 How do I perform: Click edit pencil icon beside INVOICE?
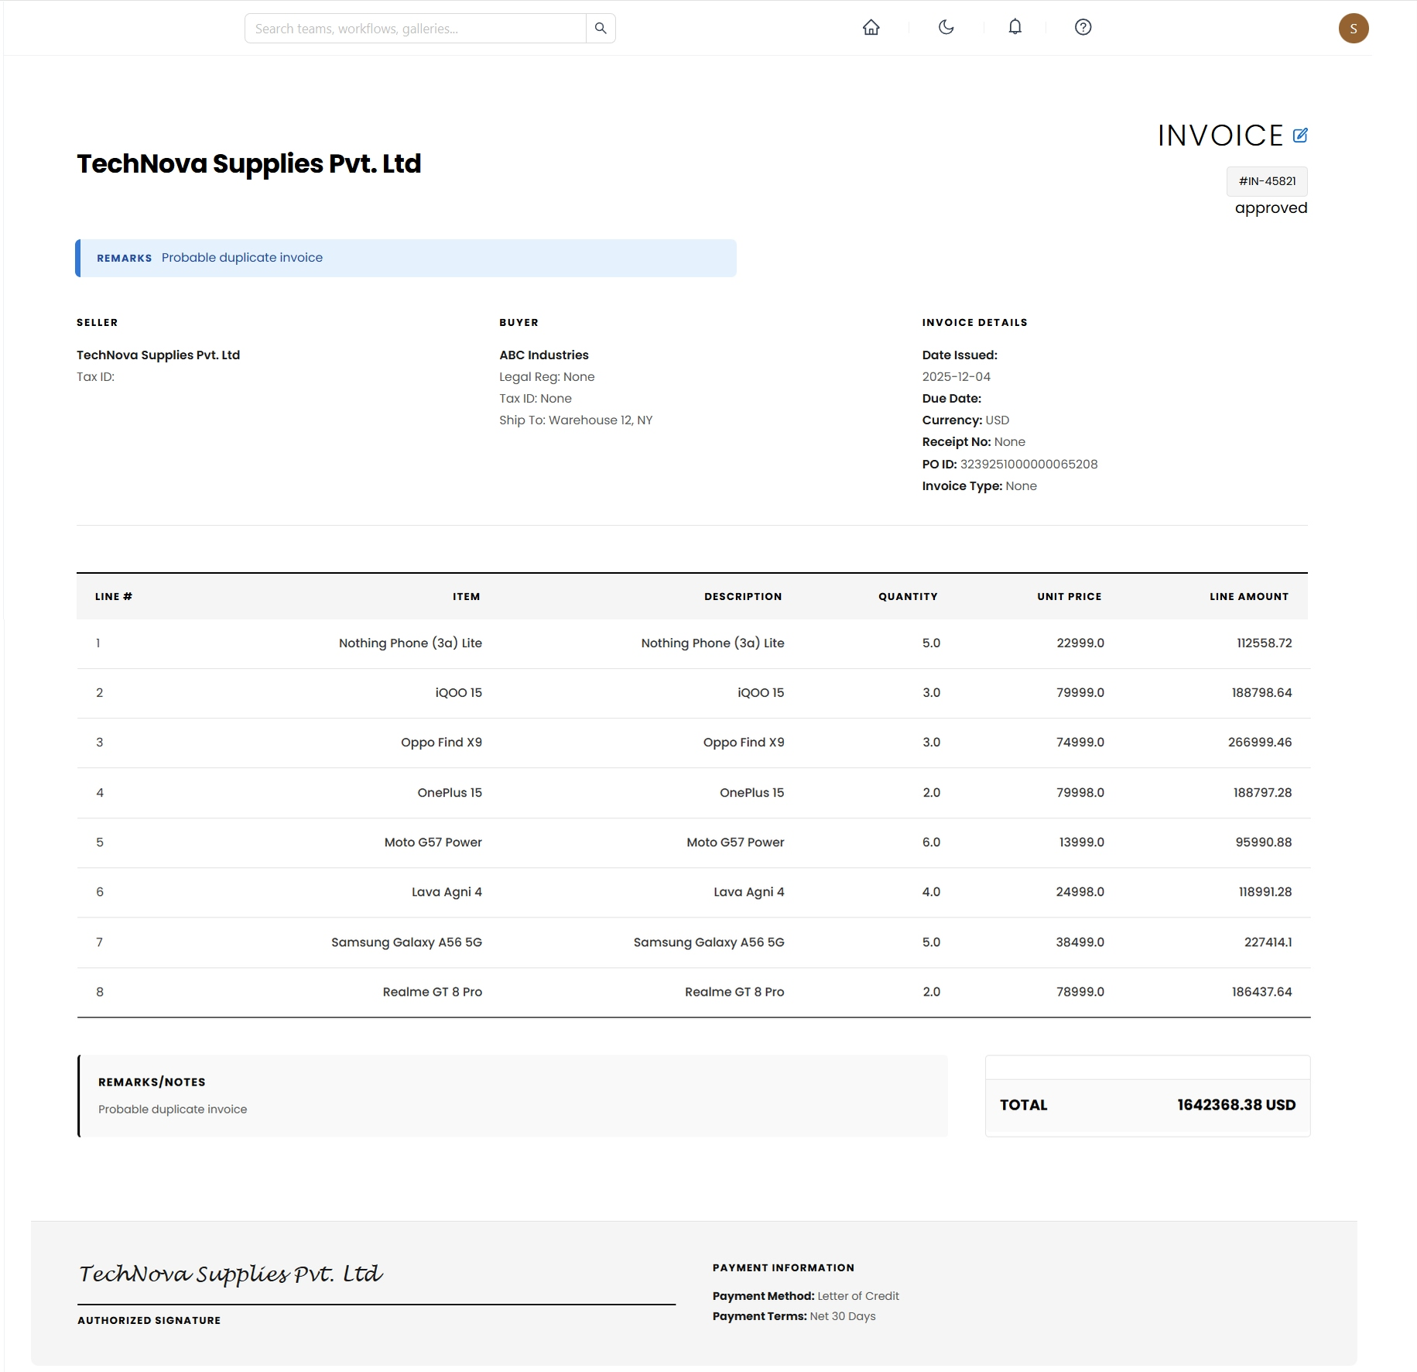(1300, 135)
